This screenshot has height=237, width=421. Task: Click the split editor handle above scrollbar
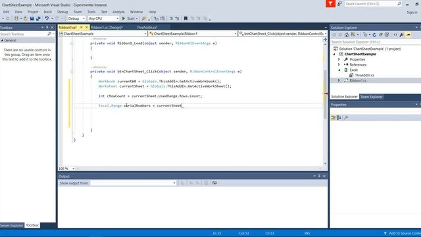[325, 39]
